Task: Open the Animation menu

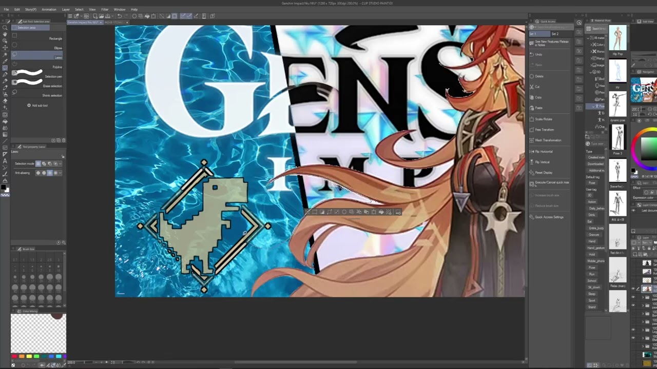Action: pyautogui.click(x=49, y=9)
